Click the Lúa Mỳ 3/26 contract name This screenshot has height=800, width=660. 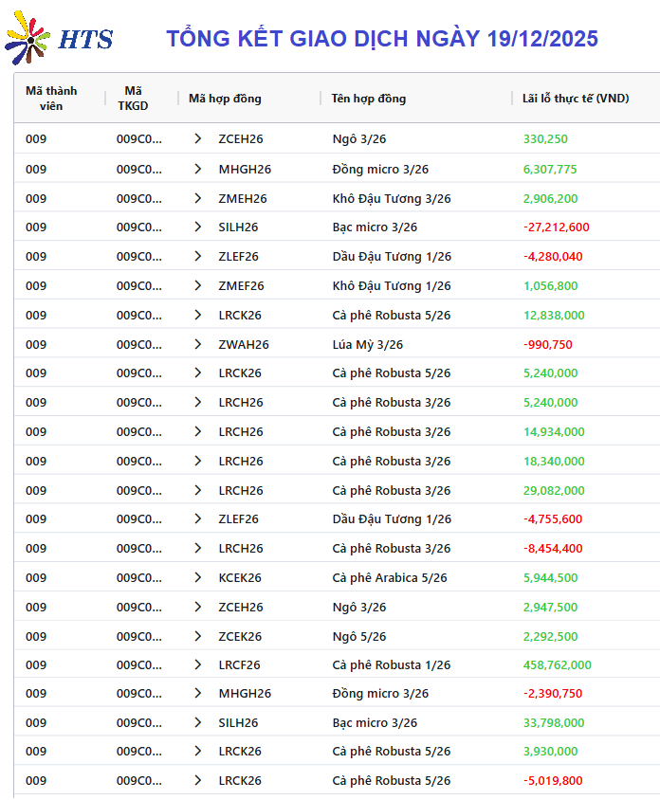(367, 344)
